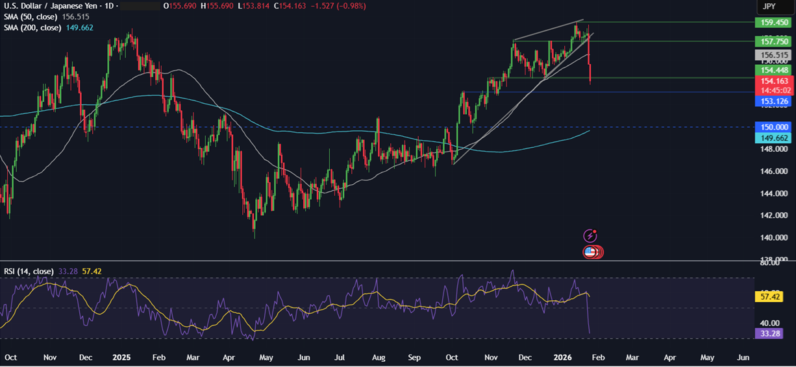Screen dimensions: 796x367
Task: Click the 157.750 green price label
Action: (x=771, y=41)
